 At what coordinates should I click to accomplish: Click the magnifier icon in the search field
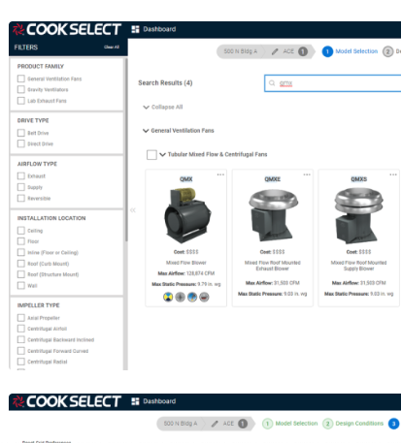272,83
